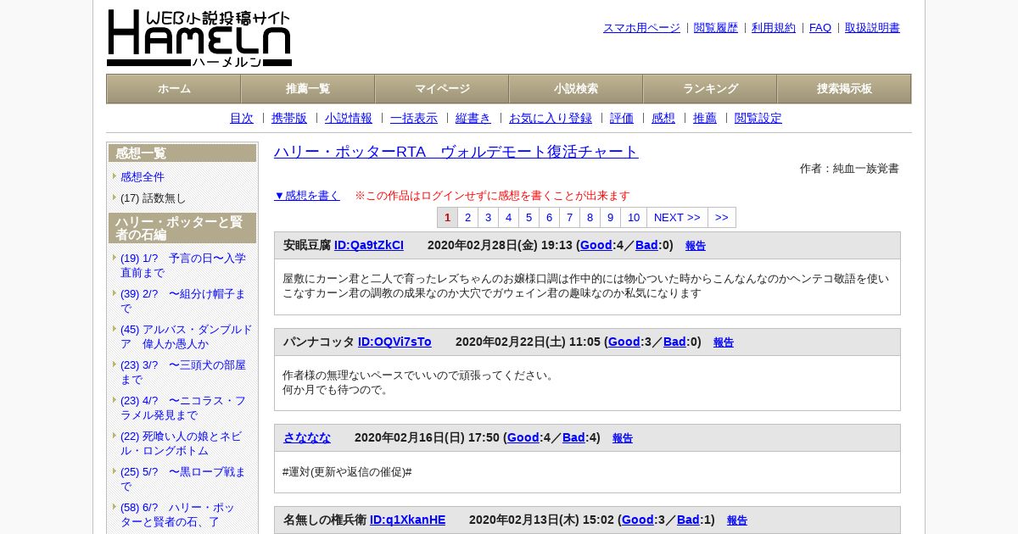Open 小説情報 in the novel submenu
Image resolution: width=1018 pixels, height=534 pixels.
349,118
